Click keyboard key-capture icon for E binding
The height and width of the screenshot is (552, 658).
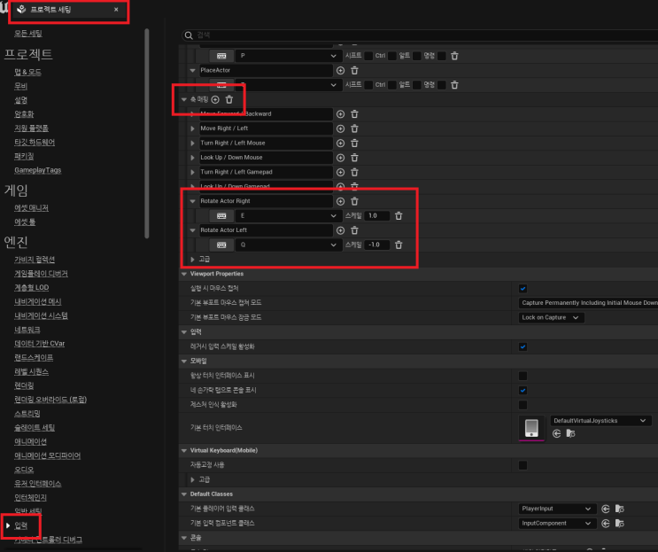point(221,216)
